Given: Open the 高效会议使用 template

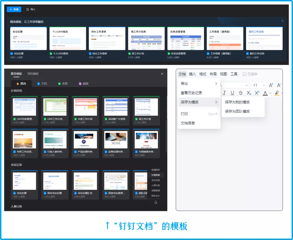Looking at the screenshot, I should click(116, 185).
